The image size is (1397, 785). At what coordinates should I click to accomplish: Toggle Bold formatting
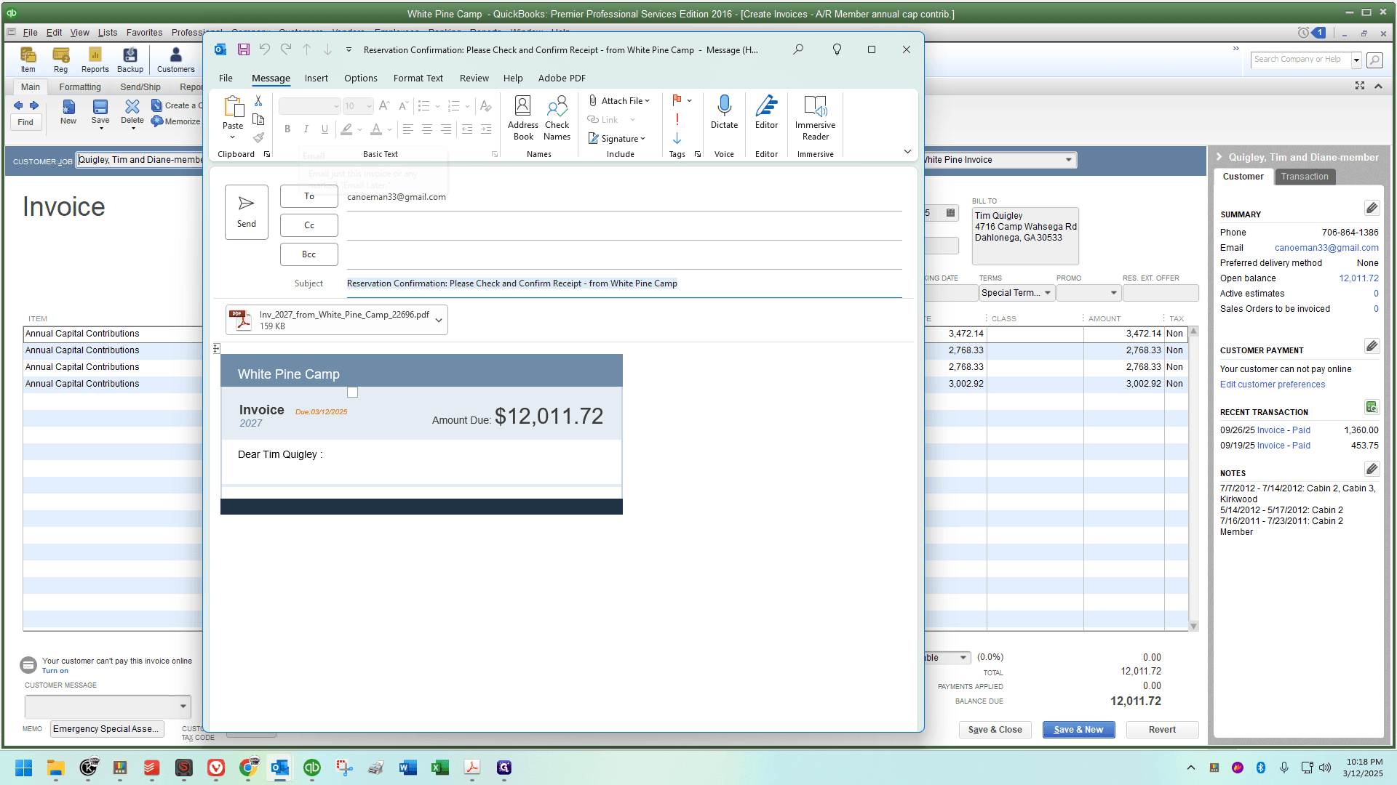(287, 129)
